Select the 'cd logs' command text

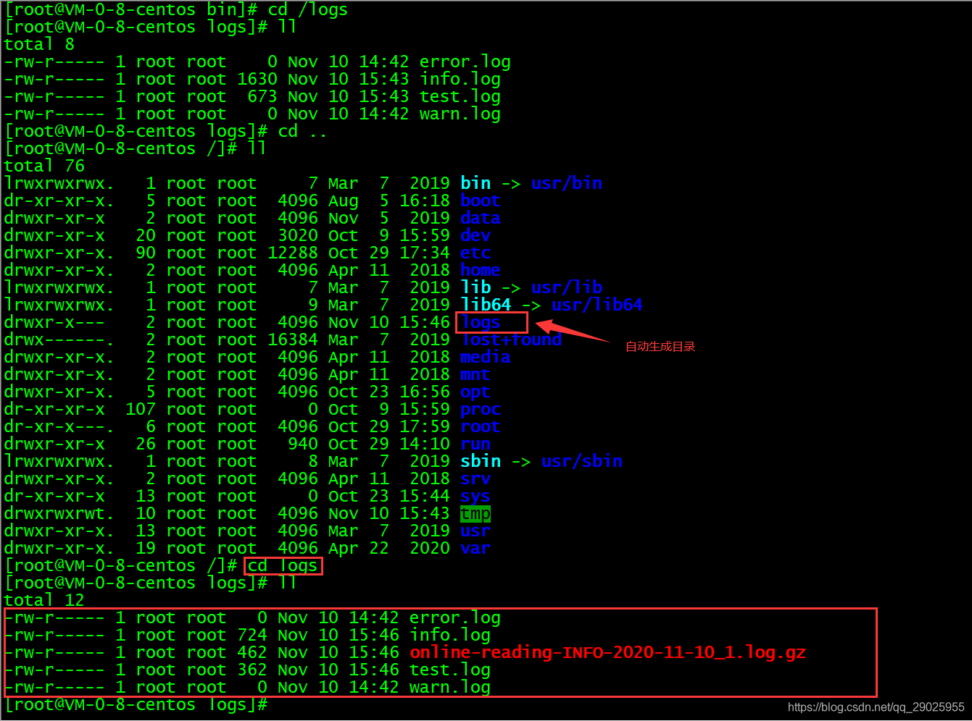[x=283, y=566]
